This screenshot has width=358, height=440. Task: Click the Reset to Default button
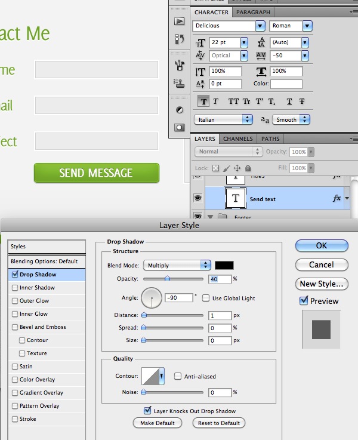point(218,423)
